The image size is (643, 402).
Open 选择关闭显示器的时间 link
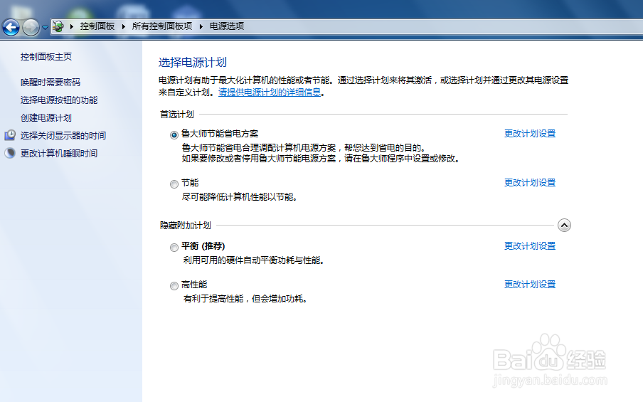click(x=63, y=135)
